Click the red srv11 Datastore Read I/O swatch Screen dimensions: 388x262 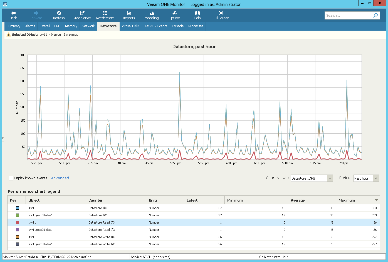point(18,222)
